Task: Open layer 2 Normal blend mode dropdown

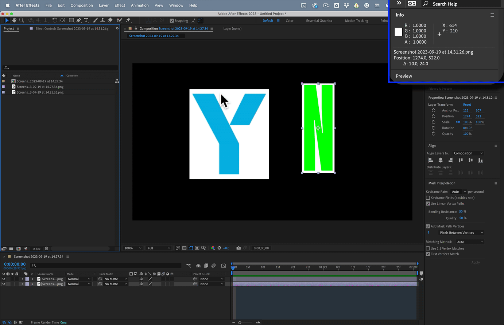Action: click(x=79, y=284)
